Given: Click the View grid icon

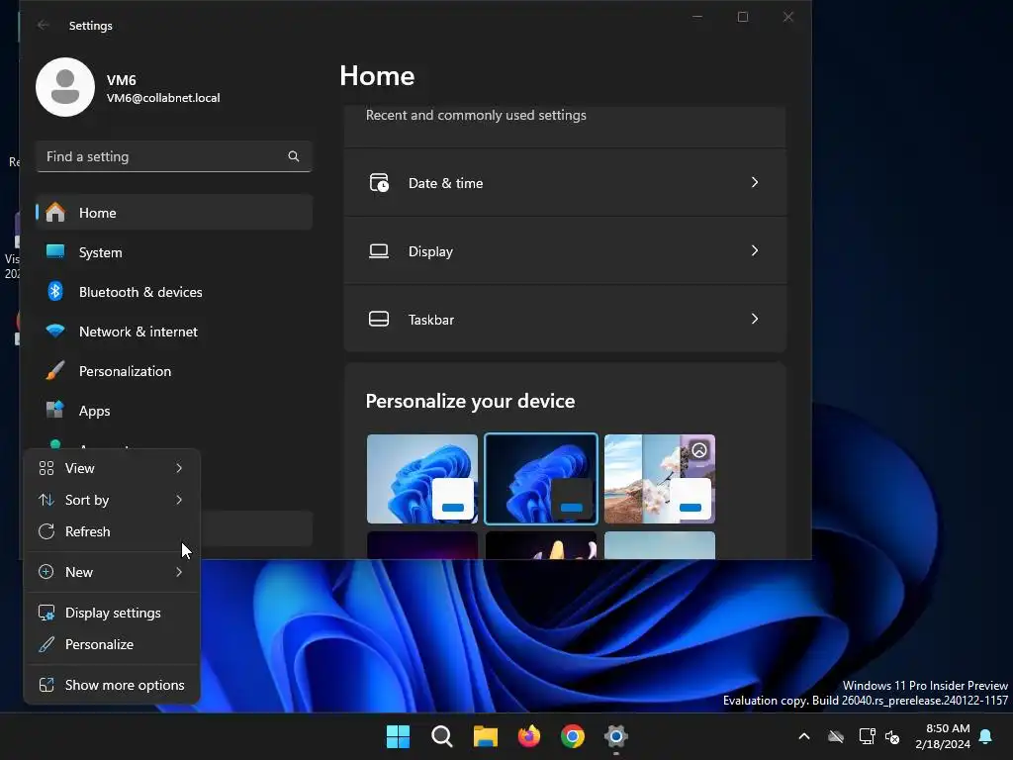Looking at the screenshot, I should (x=46, y=468).
